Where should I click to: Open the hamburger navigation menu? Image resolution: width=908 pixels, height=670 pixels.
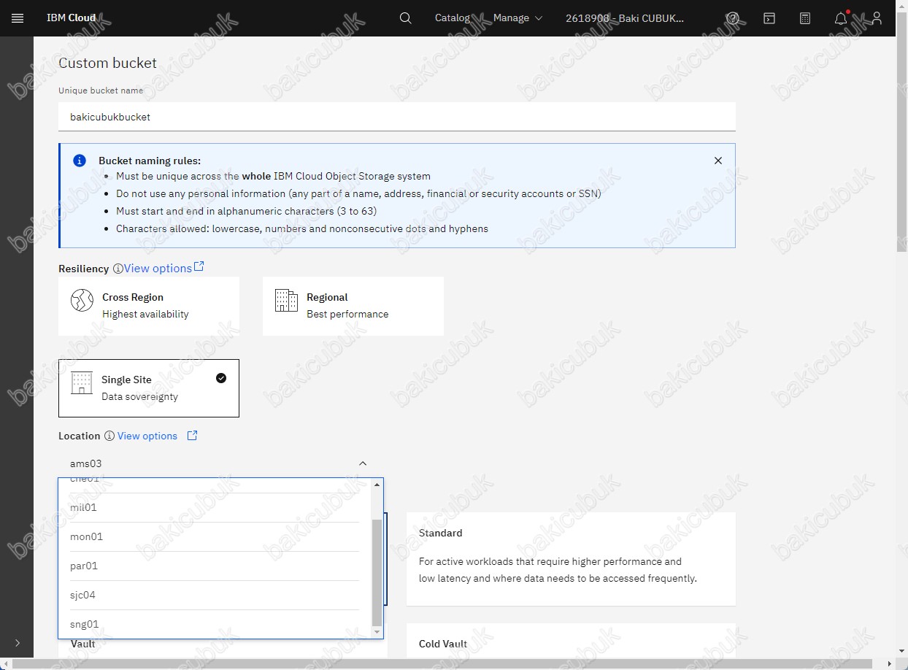click(18, 18)
